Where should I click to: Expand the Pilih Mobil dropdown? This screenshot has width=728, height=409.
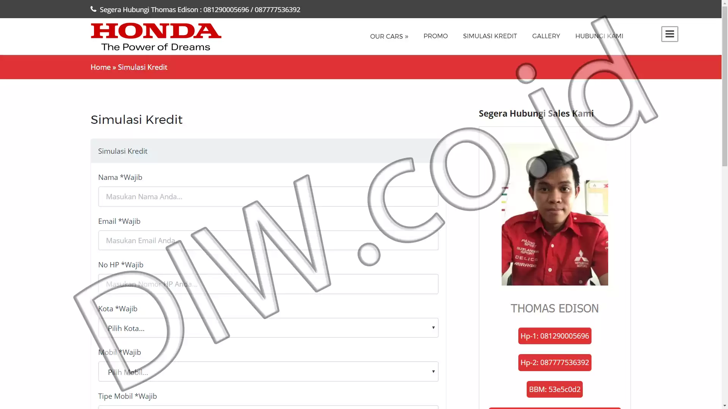click(x=268, y=372)
